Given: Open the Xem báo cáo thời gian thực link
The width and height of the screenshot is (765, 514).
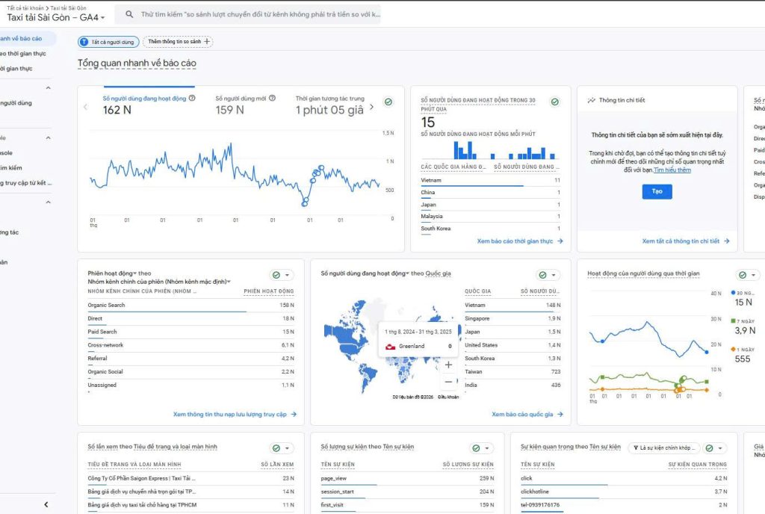Looking at the screenshot, I should pyautogui.click(x=520, y=241).
